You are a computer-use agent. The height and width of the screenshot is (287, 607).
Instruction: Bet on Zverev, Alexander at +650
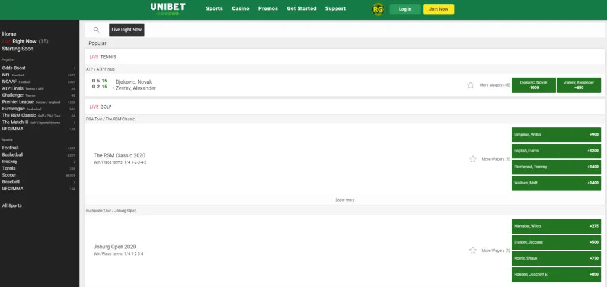pyautogui.click(x=579, y=85)
